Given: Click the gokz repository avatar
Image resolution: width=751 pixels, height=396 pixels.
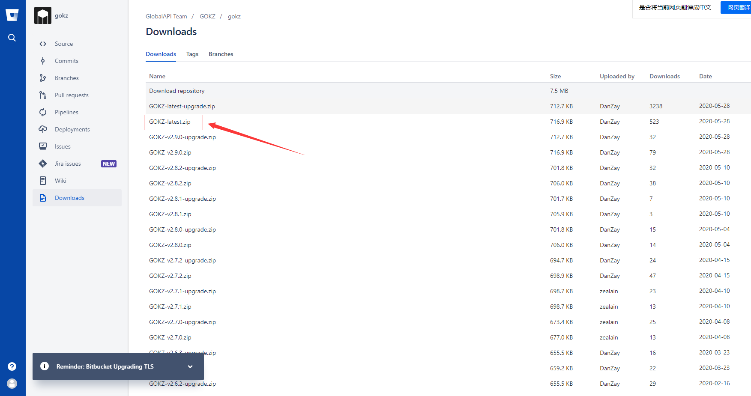Looking at the screenshot, I should point(43,15).
